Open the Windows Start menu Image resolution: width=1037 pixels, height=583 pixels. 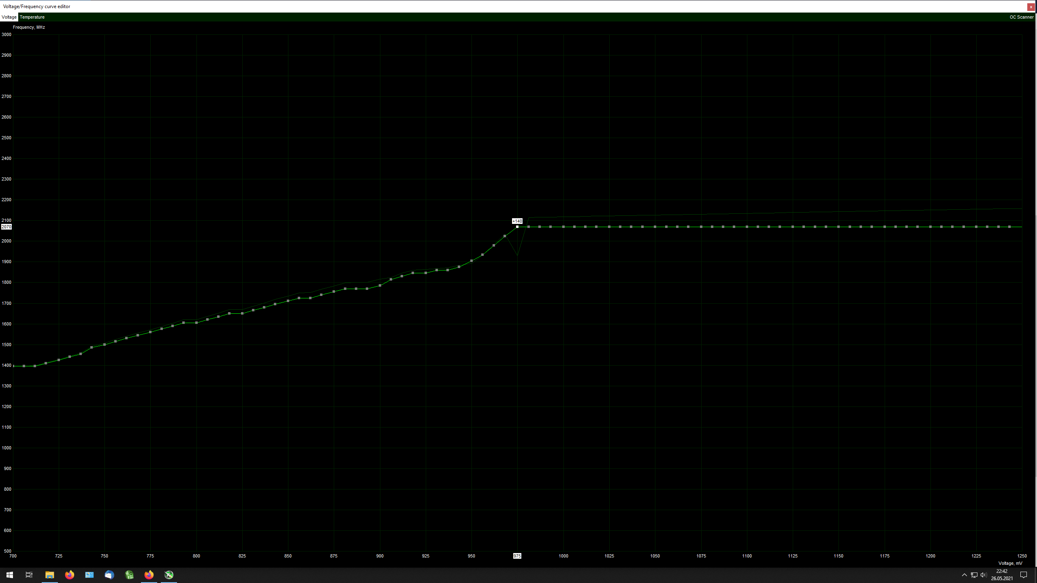tap(10, 575)
